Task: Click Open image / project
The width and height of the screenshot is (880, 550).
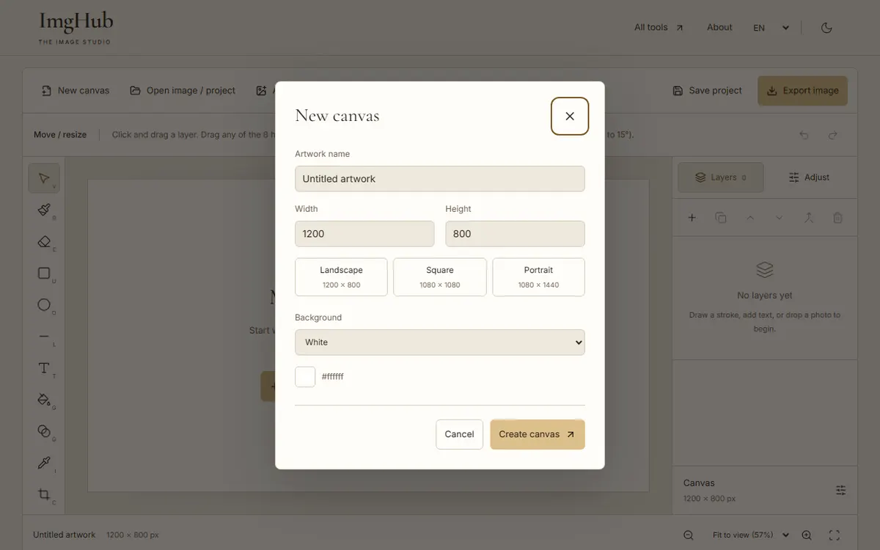Action: [183, 90]
